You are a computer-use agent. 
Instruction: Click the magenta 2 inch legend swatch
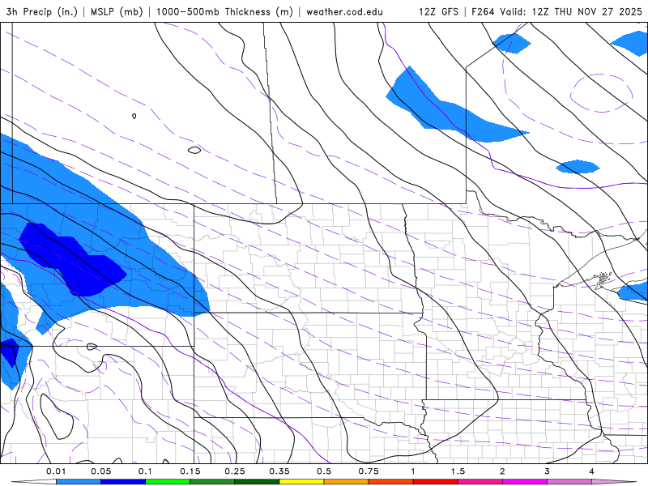[x=525, y=482]
